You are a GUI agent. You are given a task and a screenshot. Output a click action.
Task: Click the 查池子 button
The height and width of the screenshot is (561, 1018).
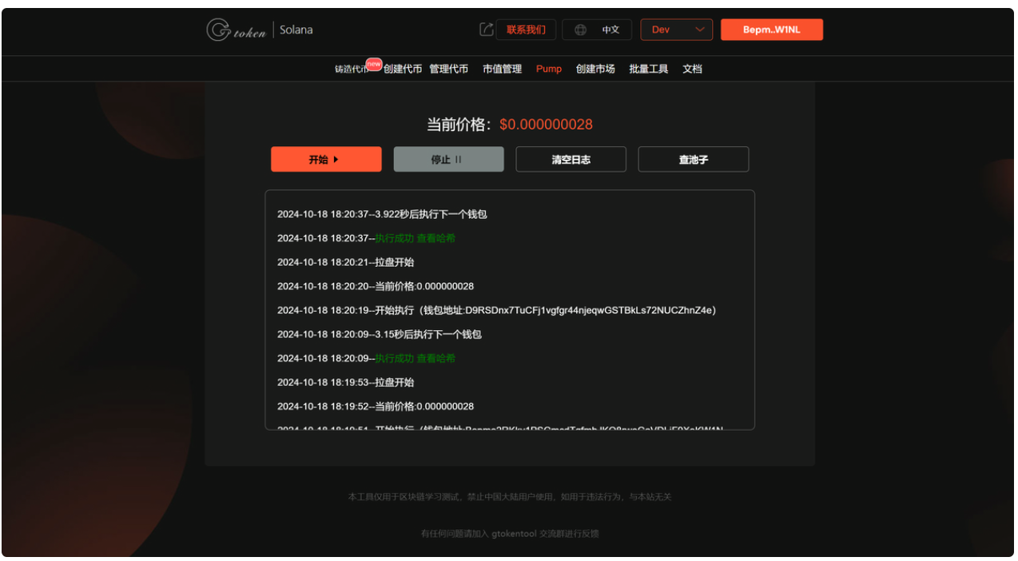(693, 159)
